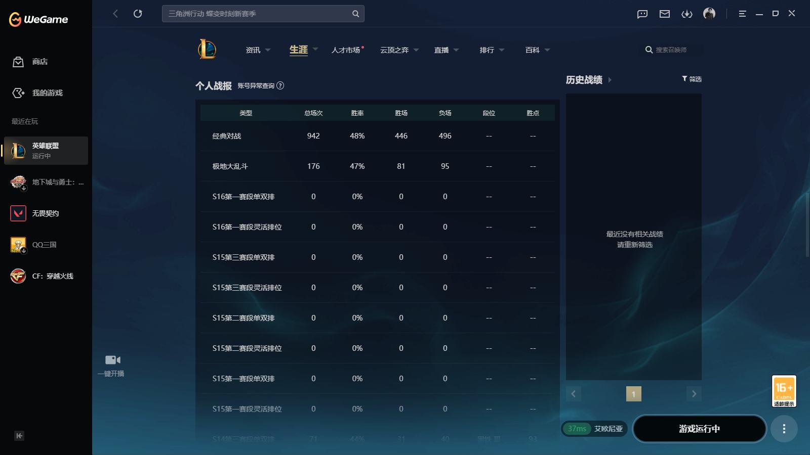Click the 游戏运行中 button

pyautogui.click(x=699, y=429)
